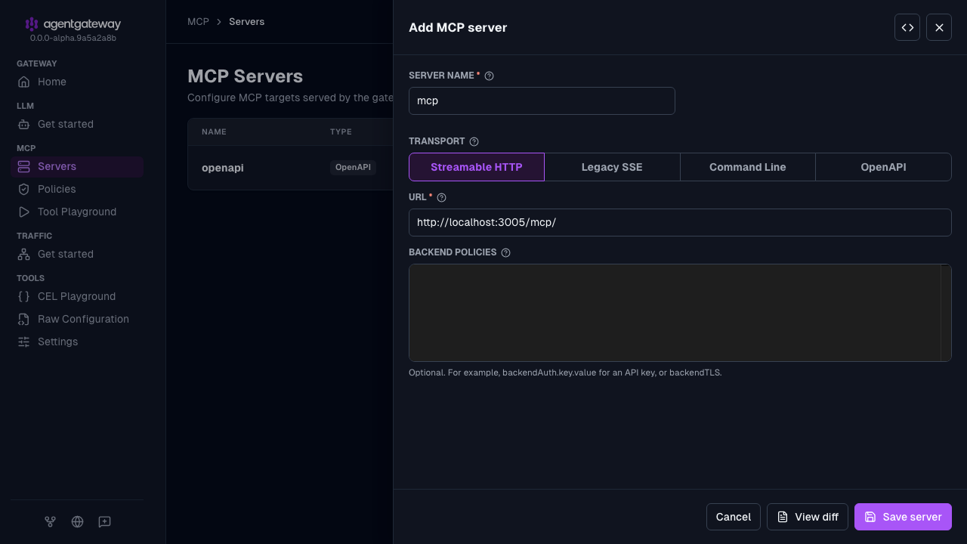Open the Tool Playground page
Image resolution: width=967 pixels, height=544 pixels.
[x=77, y=212]
